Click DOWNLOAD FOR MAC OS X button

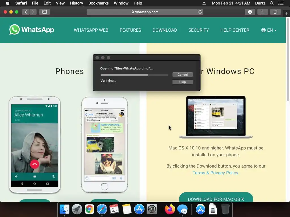[216, 198]
